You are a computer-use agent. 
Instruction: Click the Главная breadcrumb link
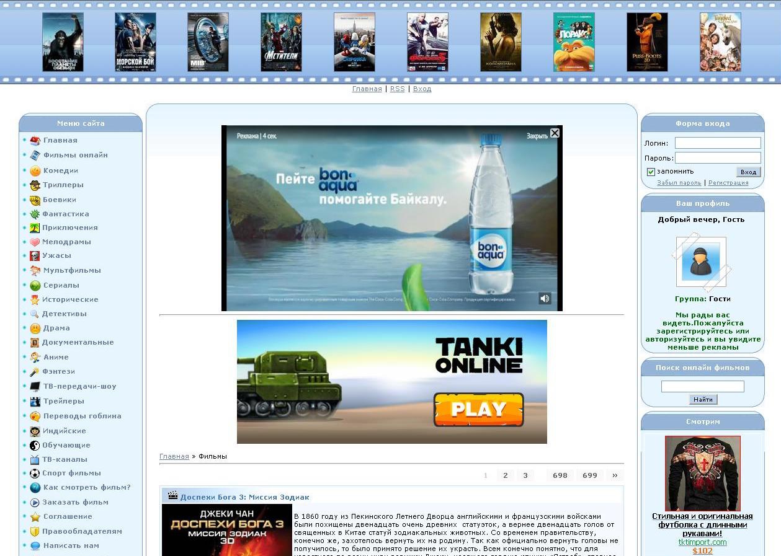(x=174, y=456)
